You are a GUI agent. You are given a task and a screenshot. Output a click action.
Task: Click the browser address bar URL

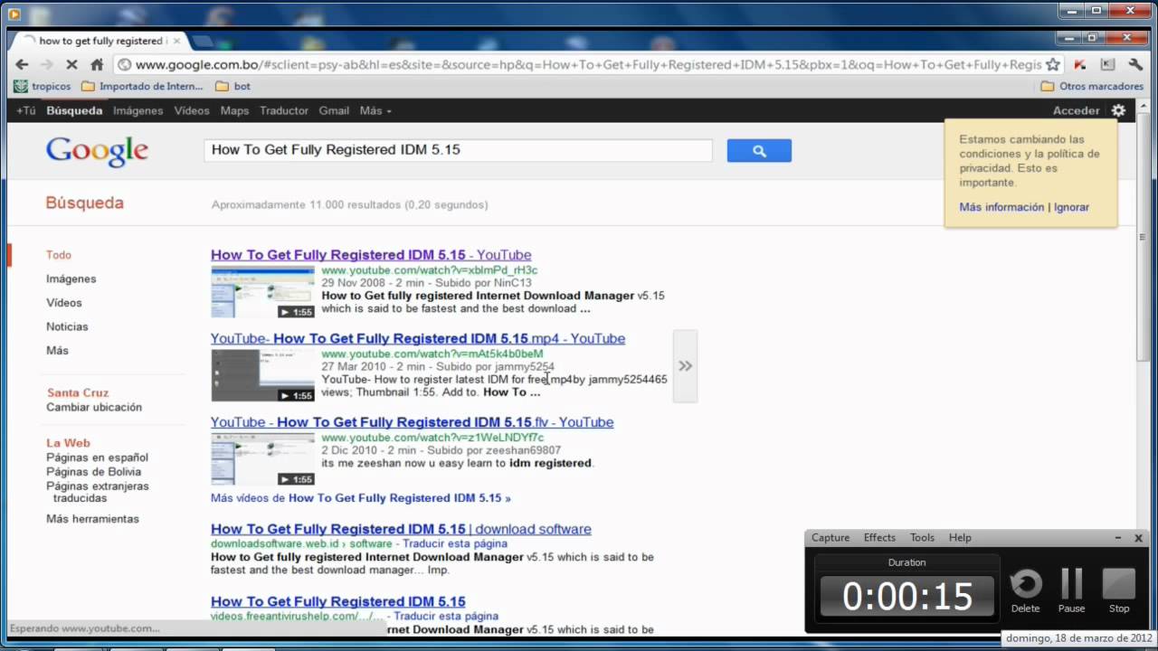[588, 65]
